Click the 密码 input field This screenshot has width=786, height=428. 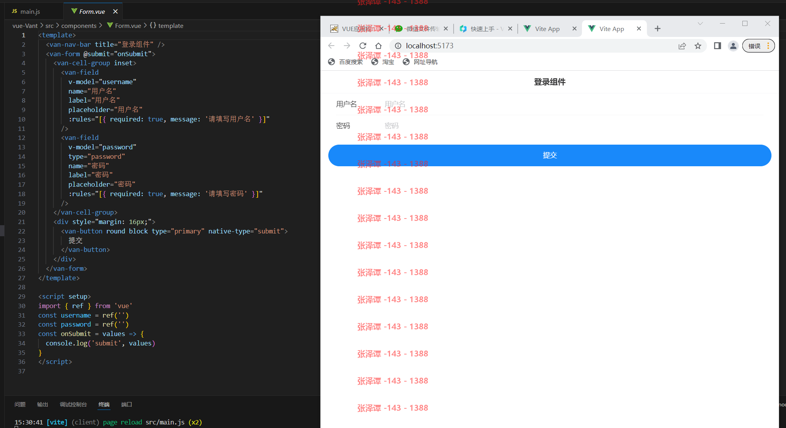tap(574, 126)
